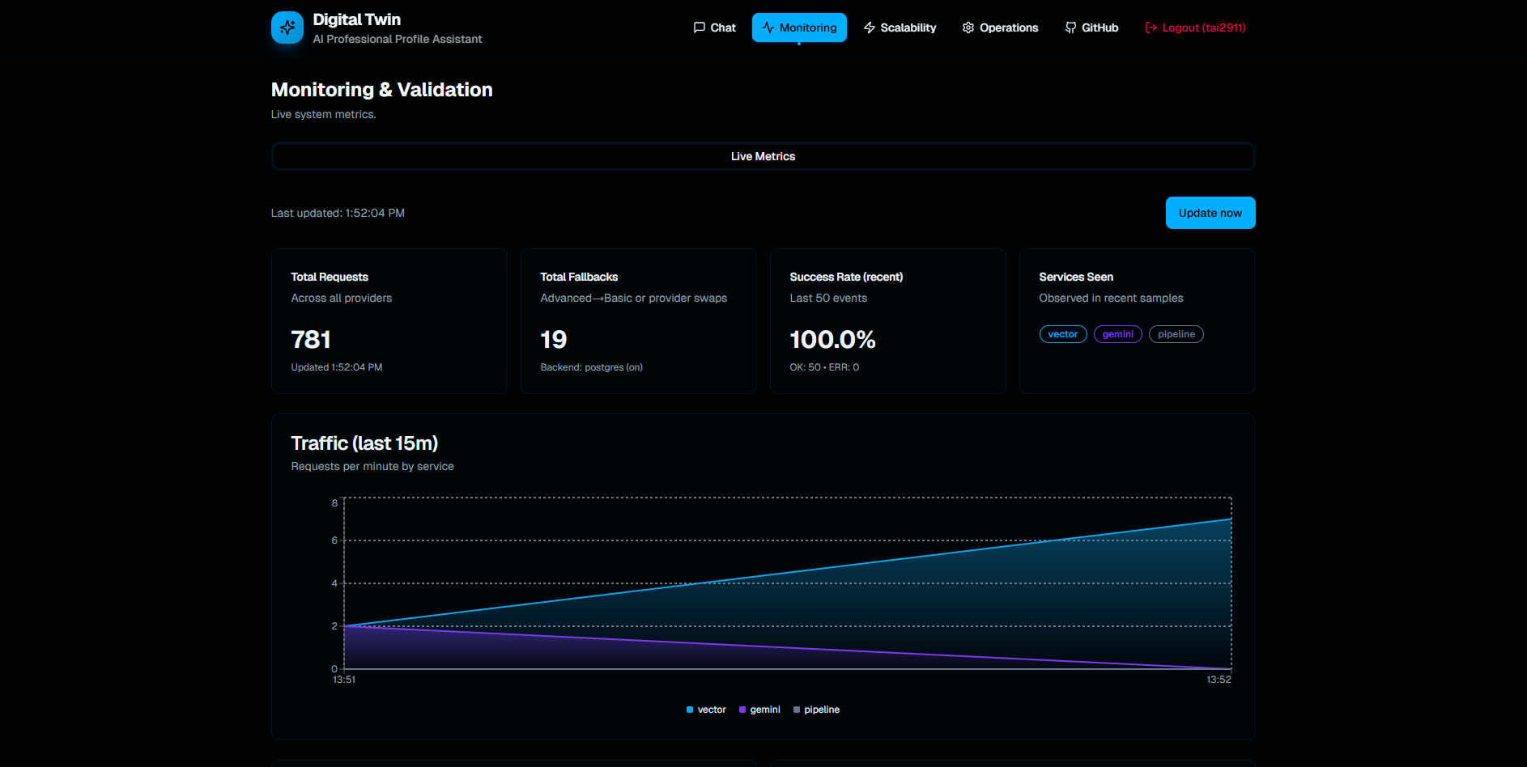
Task: Select the pipeline service badge
Action: [x=1176, y=334]
